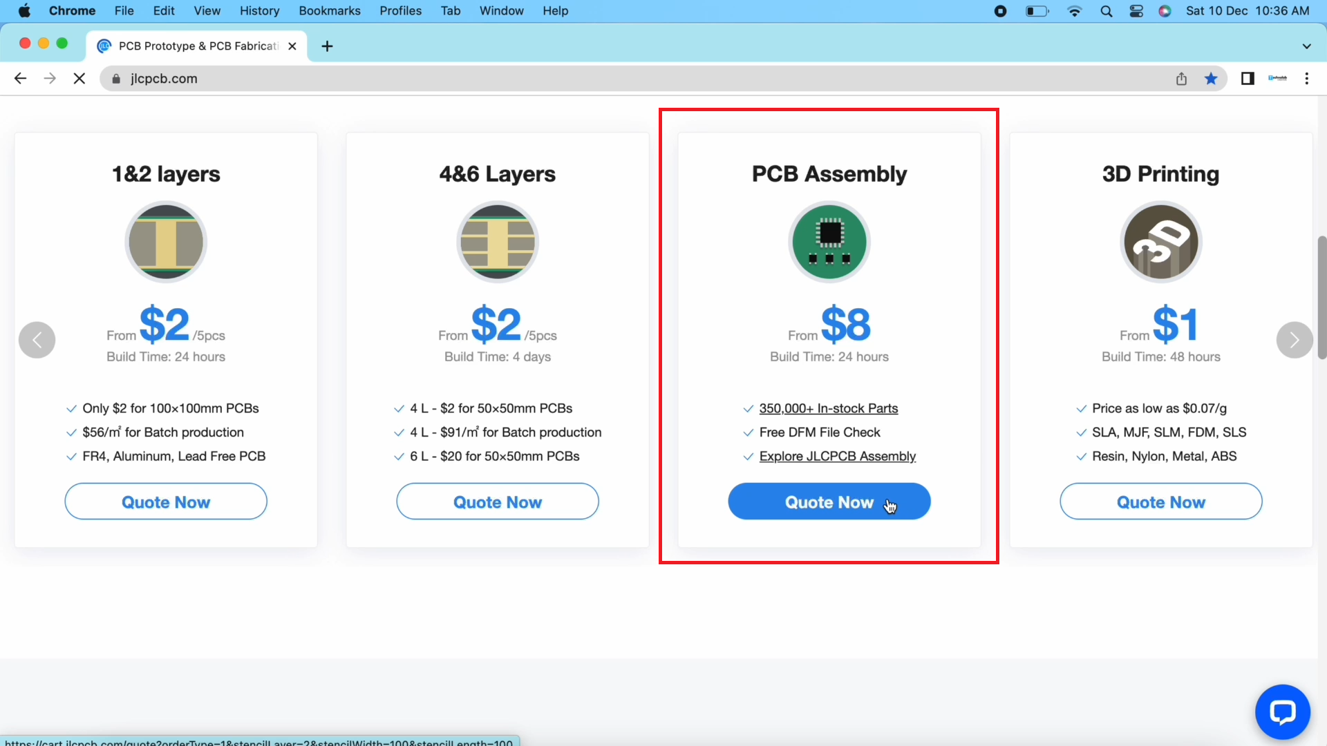Screen dimensions: 1327x746
Task: Click 'Build Time: 48 hours' text
Action: (x=1161, y=356)
